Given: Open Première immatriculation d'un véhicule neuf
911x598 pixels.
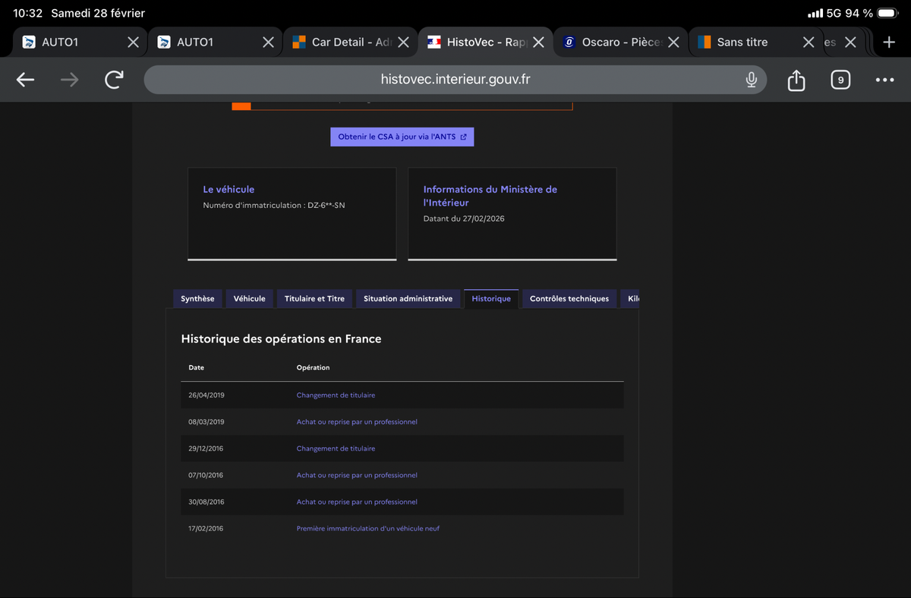Looking at the screenshot, I should pyautogui.click(x=367, y=528).
